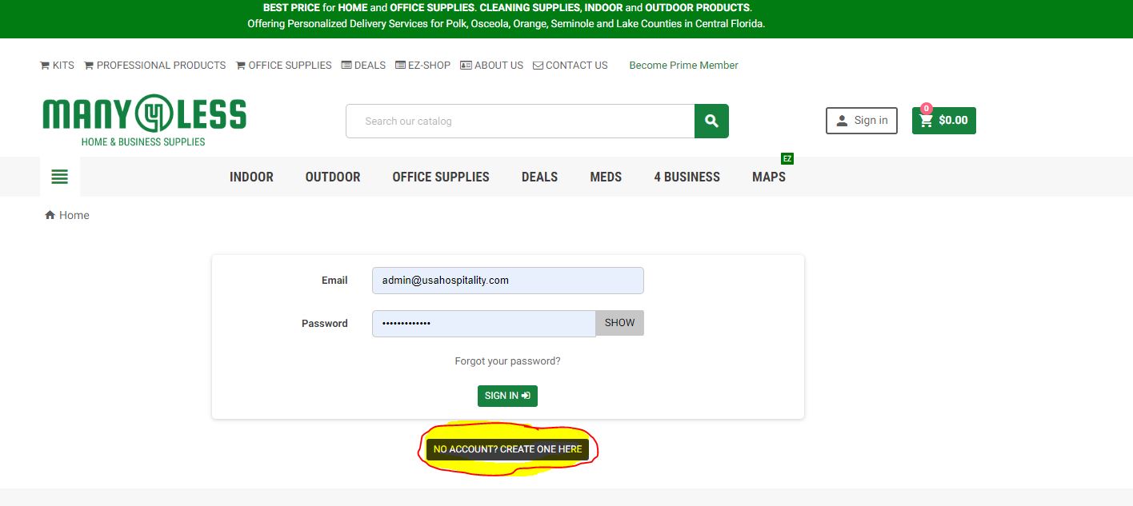Open the INDOOR menu item
This screenshot has height=506, width=1133.
[x=251, y=177]
